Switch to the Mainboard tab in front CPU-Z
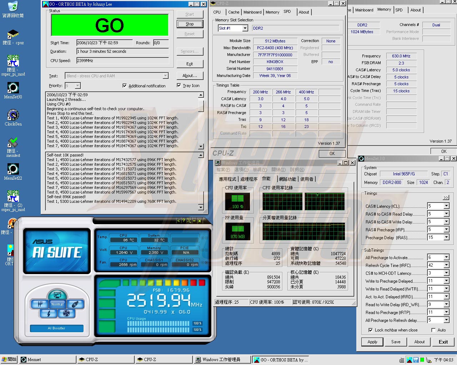Image resolution: width=457 pixels, height=365 pixels. [x=252, y=12]
